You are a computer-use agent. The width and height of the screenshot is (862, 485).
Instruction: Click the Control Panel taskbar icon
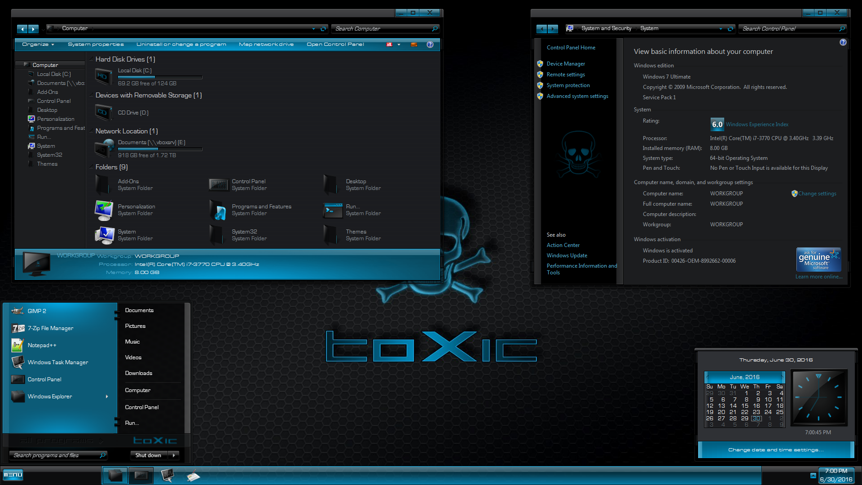click(141, 476)
